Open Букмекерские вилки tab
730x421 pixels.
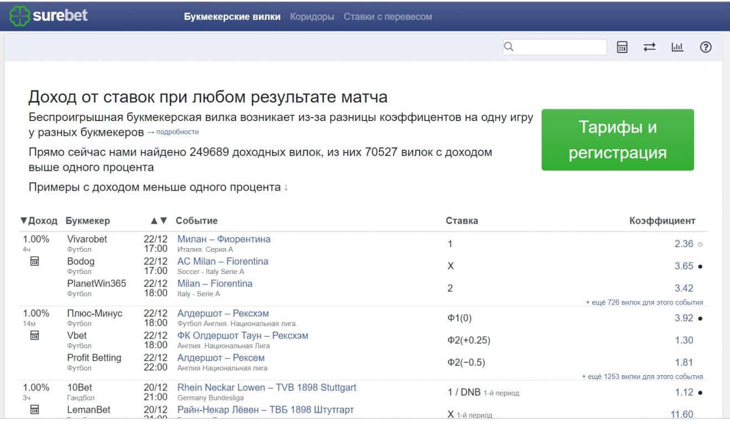click(232, 17)
